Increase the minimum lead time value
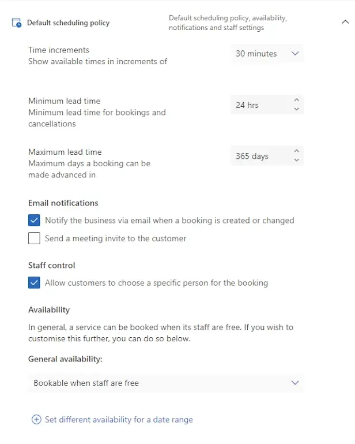 pos(296,100)
